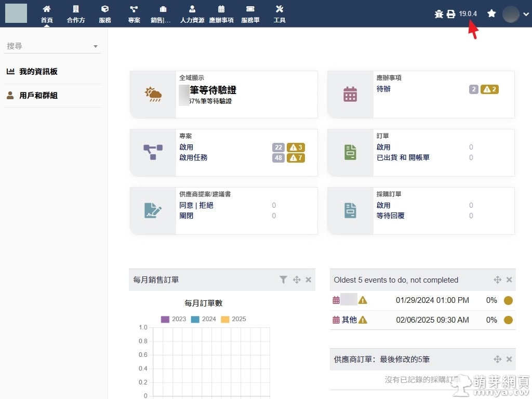The height and width of the screenshot is (399, 532).
Task: Close the Oldest 5 events widget
Action: (509, 280)
